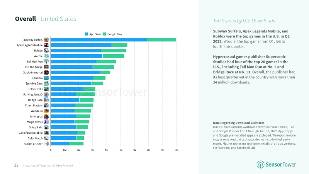Viewport: 309px width, 174px height.
Task: Click the green Google Play legend swatch
Action: (105, 34)
